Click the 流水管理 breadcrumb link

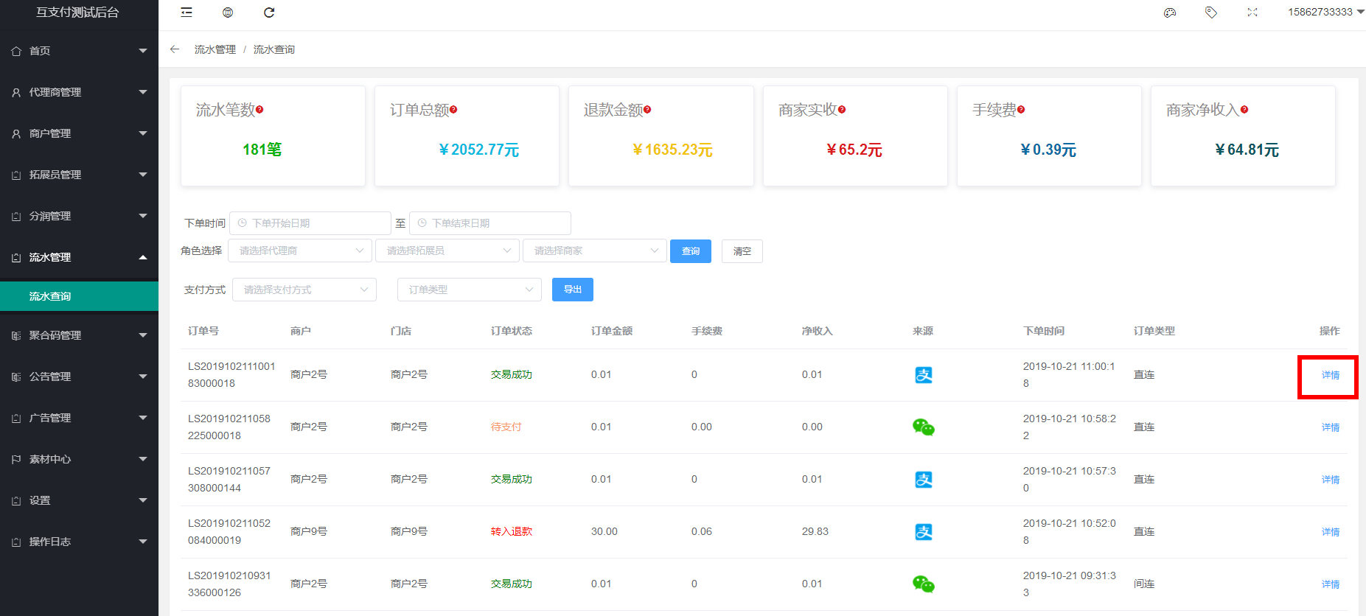pyautogui.click(x=215, y=49)
